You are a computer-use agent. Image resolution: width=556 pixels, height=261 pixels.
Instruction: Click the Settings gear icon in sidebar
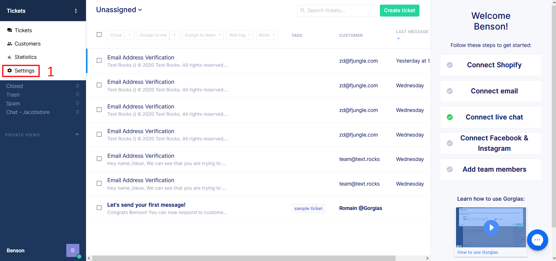click(10, 71)
